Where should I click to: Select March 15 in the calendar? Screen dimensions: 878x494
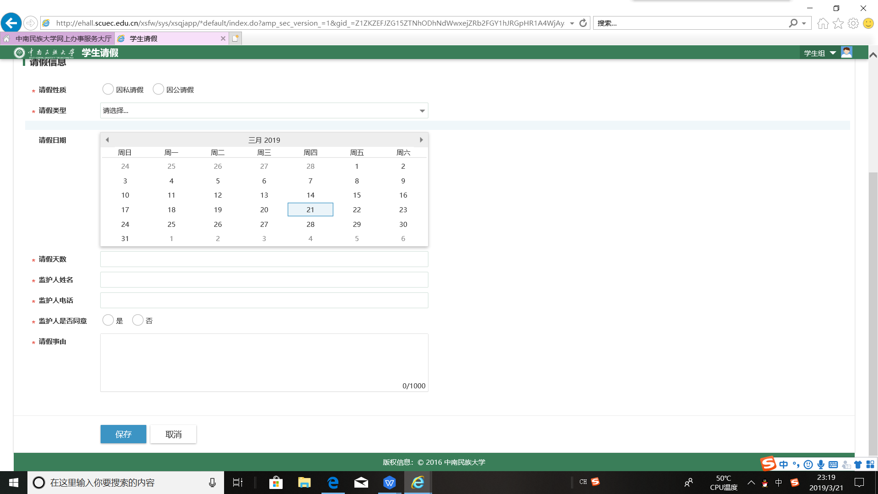tap(357, 195)
